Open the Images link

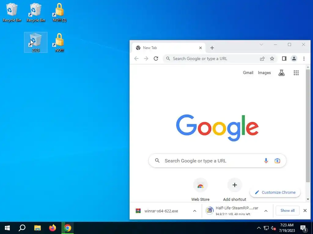(264, 73)
